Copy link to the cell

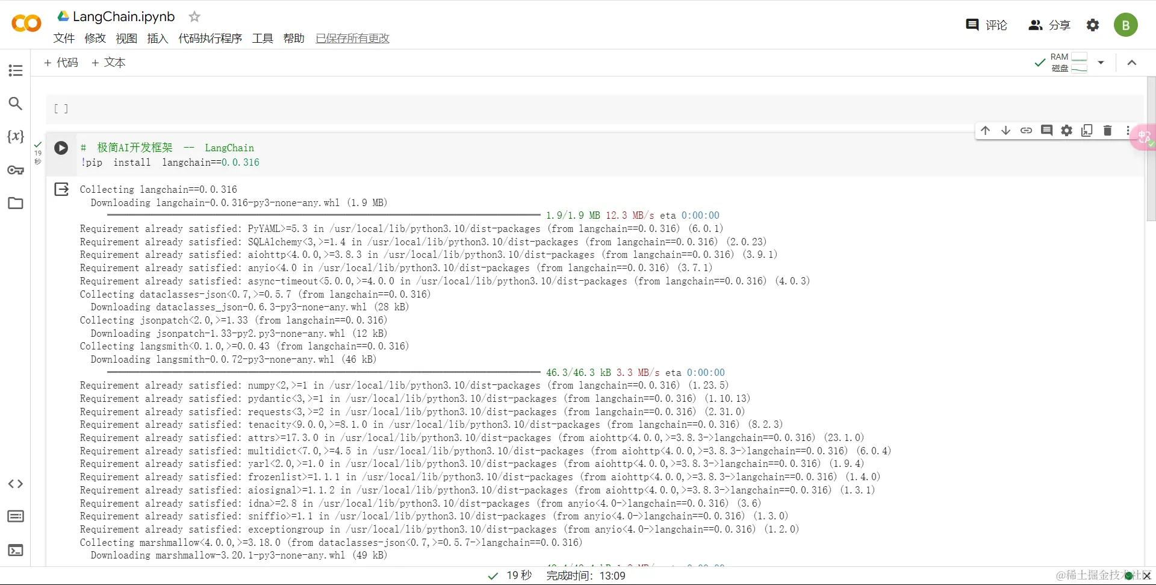click(1027, 131)
